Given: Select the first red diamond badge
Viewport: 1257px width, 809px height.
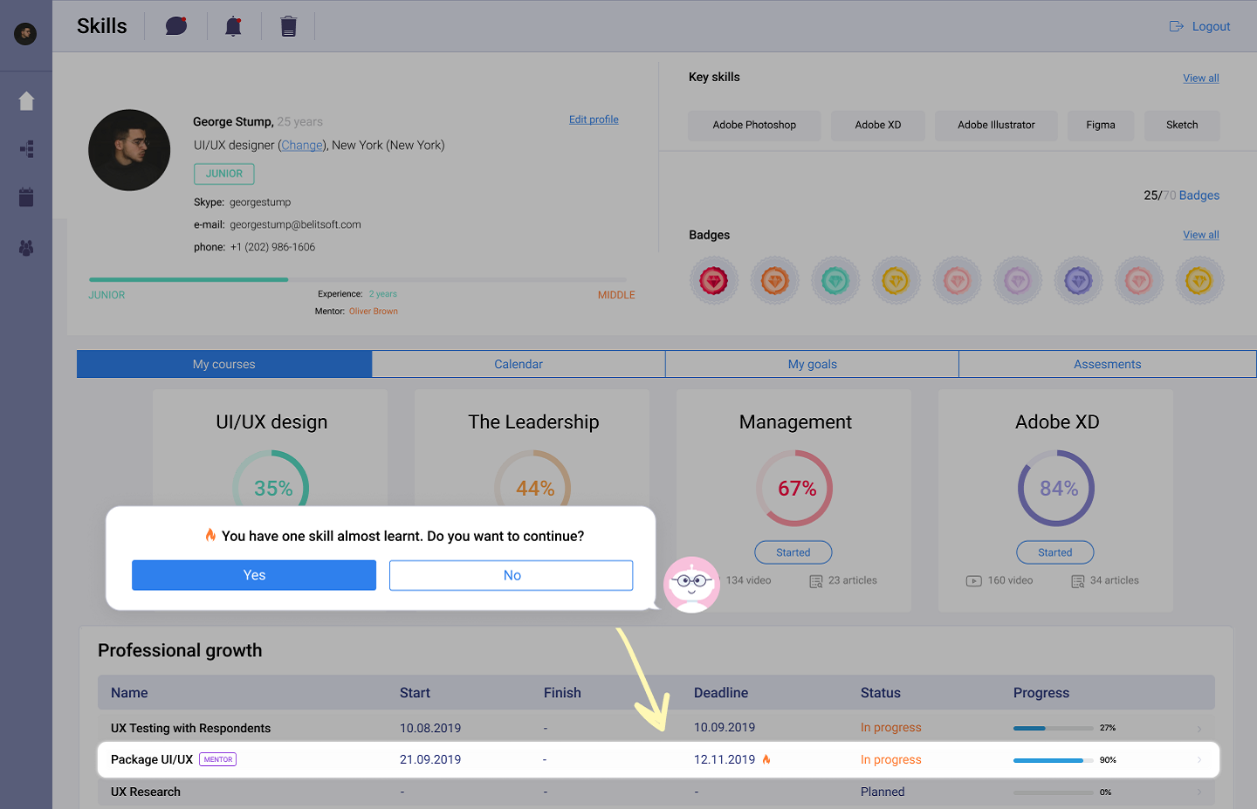Looking at the screenshot, I should click(714, 281).
